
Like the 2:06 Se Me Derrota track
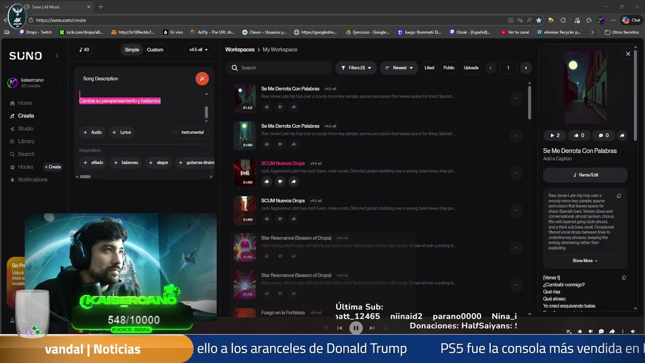tap(267, 144)
